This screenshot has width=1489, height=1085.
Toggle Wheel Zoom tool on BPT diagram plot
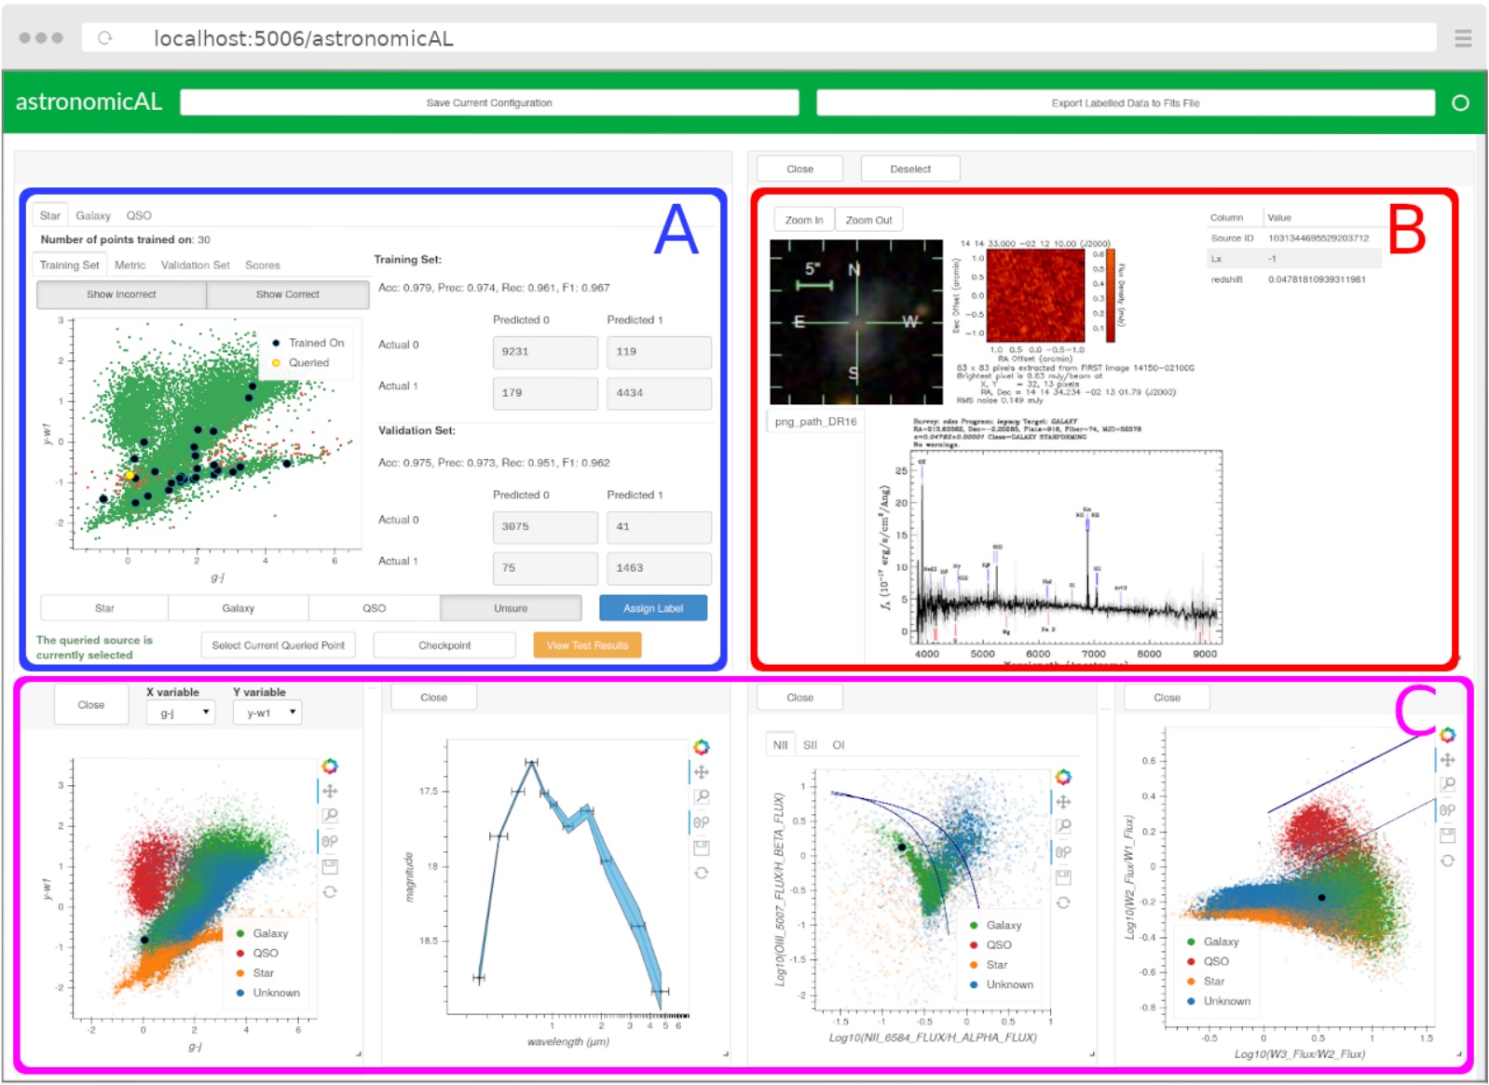pyautogui.click(x=1063, y=852)
